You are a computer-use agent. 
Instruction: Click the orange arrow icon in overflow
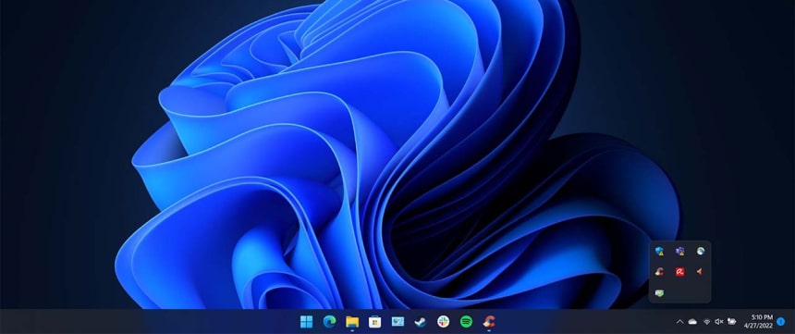tap(700, 272)
